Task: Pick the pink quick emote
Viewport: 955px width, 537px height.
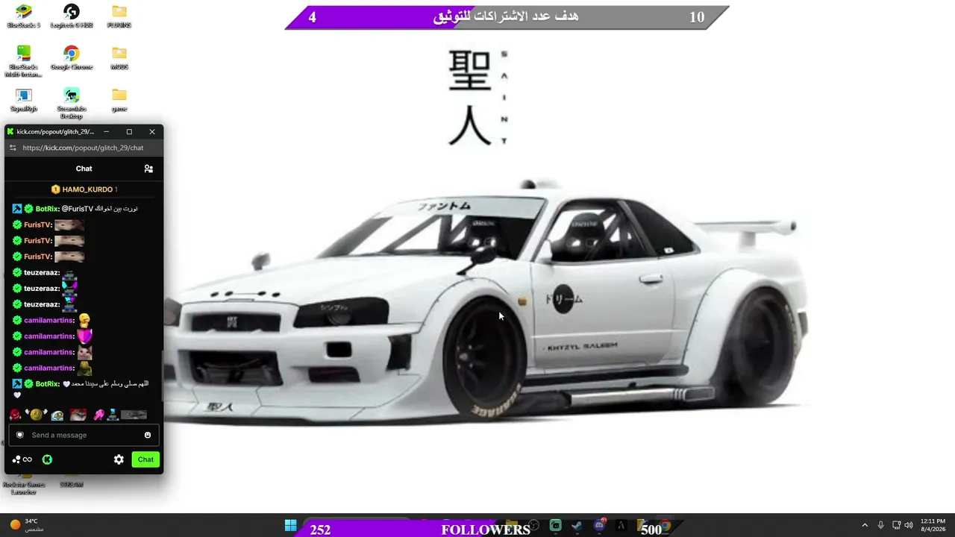Action: click(98, 415)
